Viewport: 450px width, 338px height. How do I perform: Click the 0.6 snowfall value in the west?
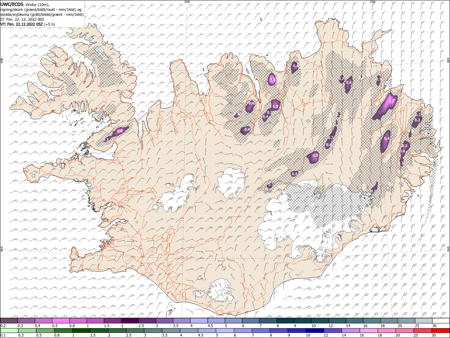point(120,131)
